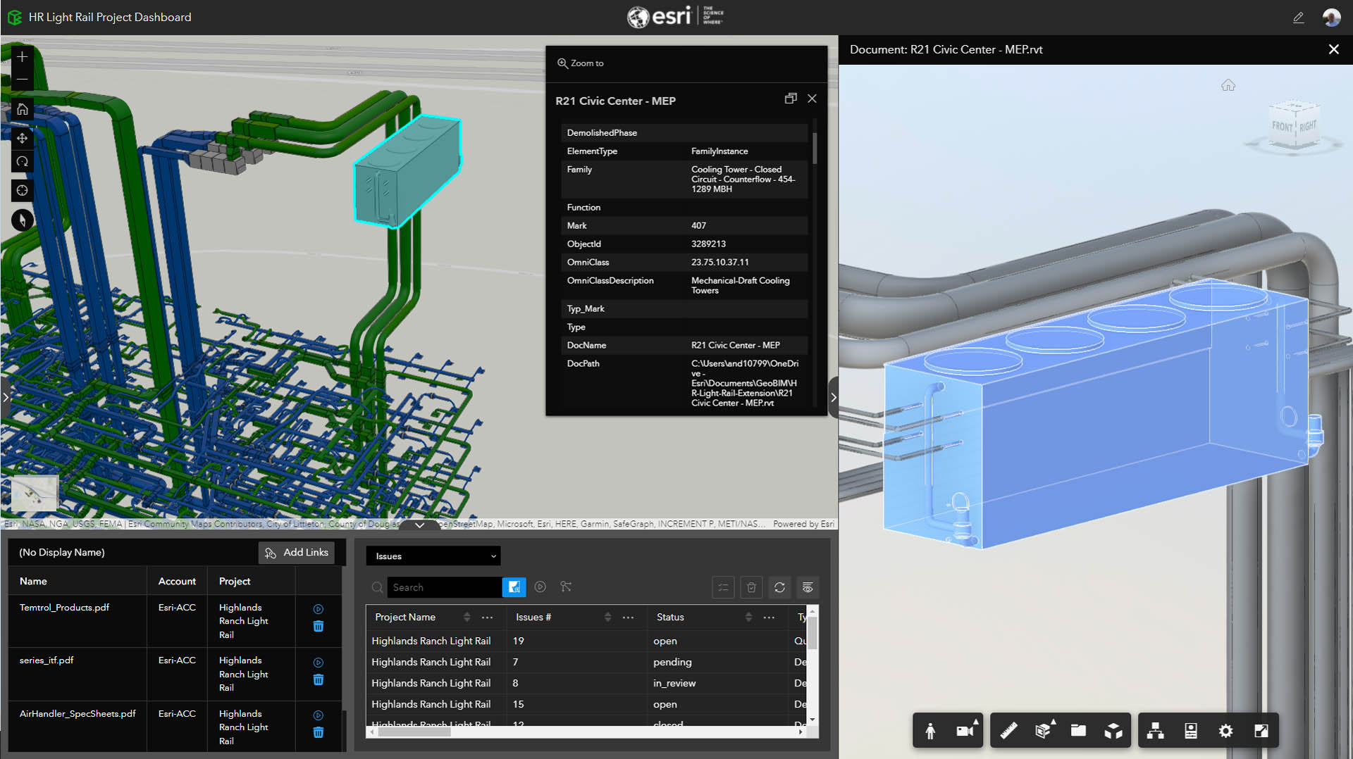Toggle pan mode in scene navigation
This screenshot has width=1353, height=759.
point(23,138)
